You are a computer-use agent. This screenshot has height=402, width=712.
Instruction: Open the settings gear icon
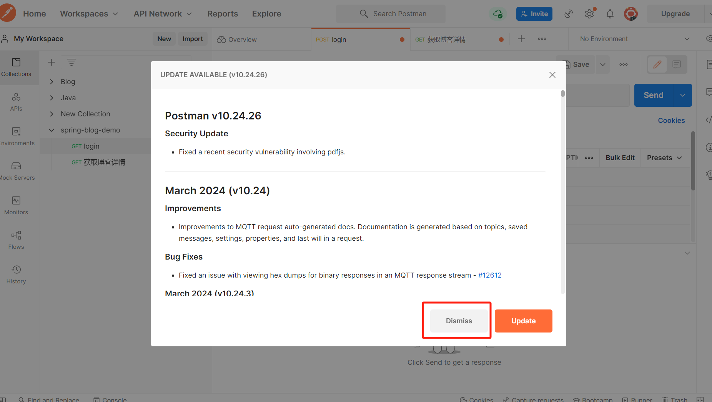click(x=589, y=14)
